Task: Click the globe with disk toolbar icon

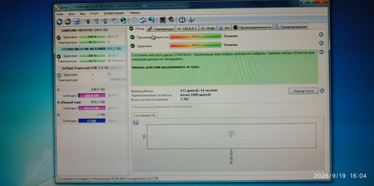Action: click(123, 21)
